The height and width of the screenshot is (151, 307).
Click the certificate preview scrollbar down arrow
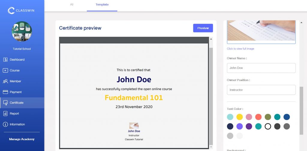pyautogui.click(x=211, y=147)
